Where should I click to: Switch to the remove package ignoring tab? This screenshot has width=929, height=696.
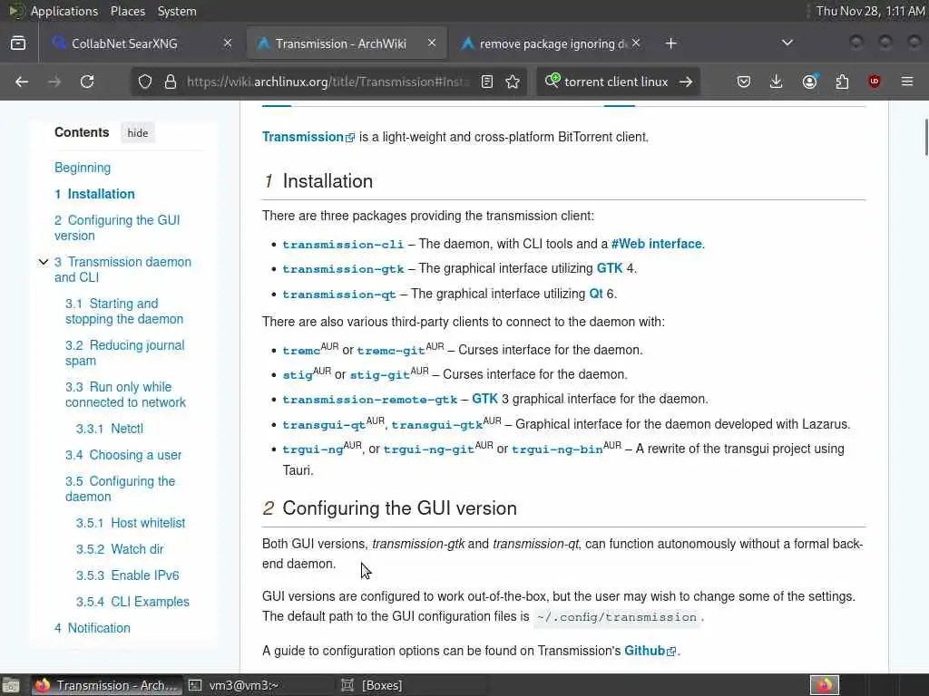[553, 43]
